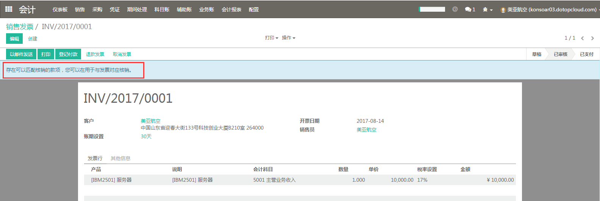The width and height of the screenshot is (600, 201).
Task: Click the 产品 column header
Action: click(96, 169)
